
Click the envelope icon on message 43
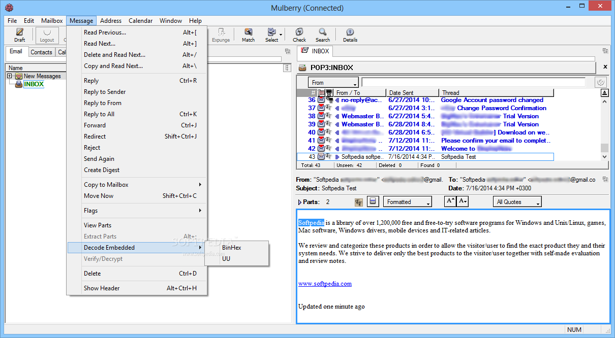[321, 157]
